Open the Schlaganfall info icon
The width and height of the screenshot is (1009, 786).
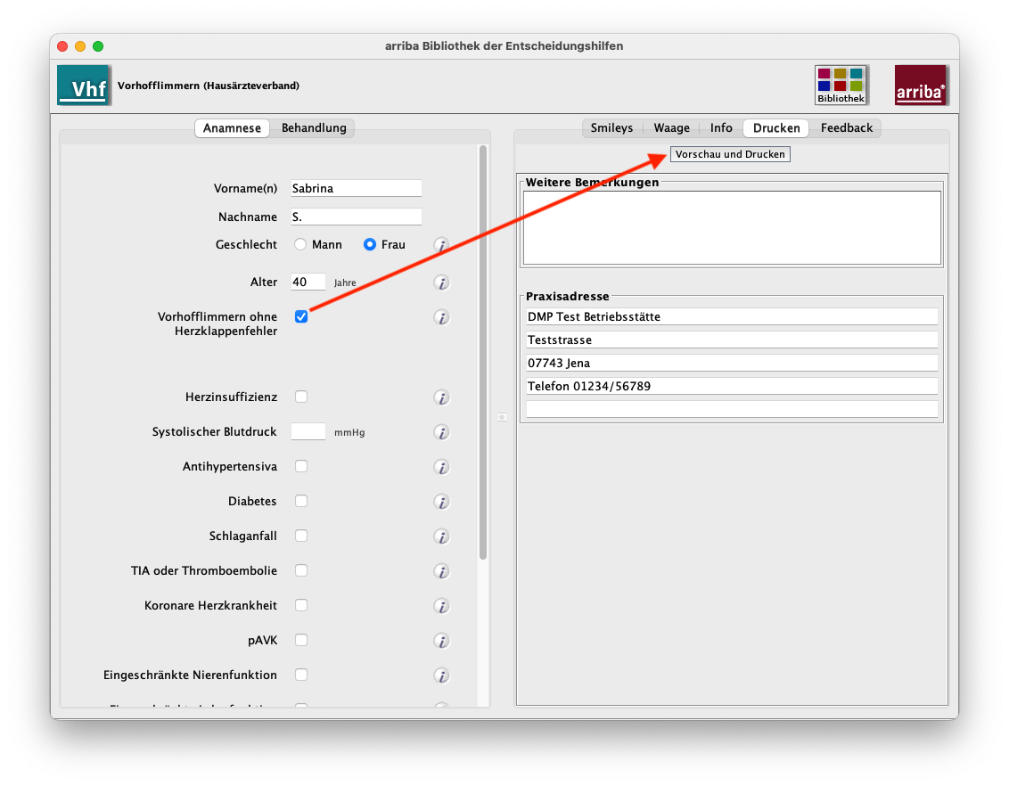[x=441, y=536]
